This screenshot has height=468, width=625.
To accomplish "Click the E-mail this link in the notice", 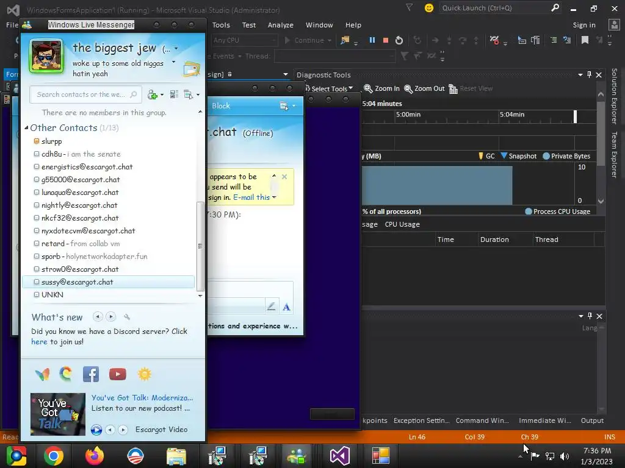I will [251, 197].
